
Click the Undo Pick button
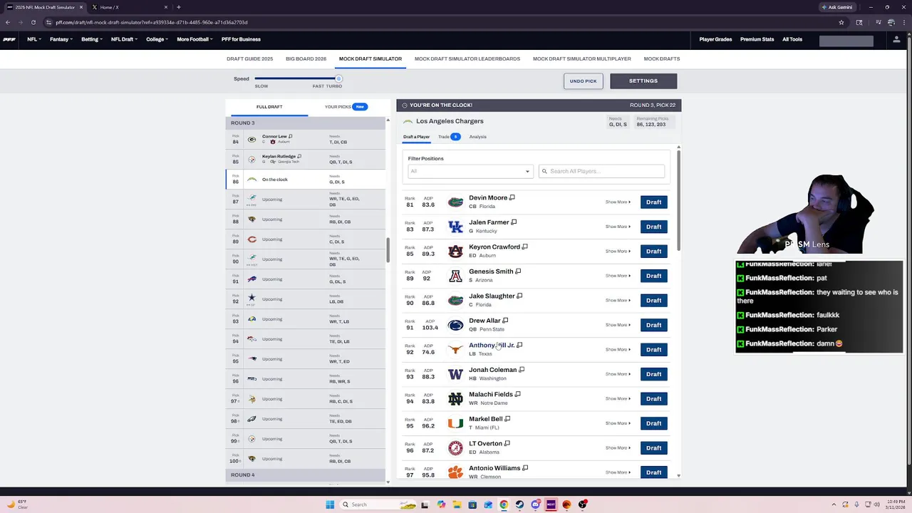(x=584, y=81)
